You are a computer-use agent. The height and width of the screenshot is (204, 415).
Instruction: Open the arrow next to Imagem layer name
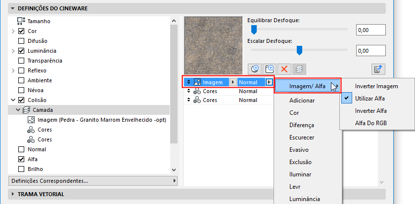click(233, 82)
